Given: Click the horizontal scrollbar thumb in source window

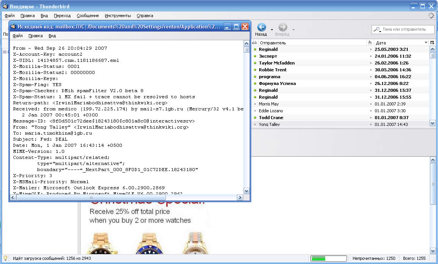Looking at the screenshot, I should tap(90, 198).
